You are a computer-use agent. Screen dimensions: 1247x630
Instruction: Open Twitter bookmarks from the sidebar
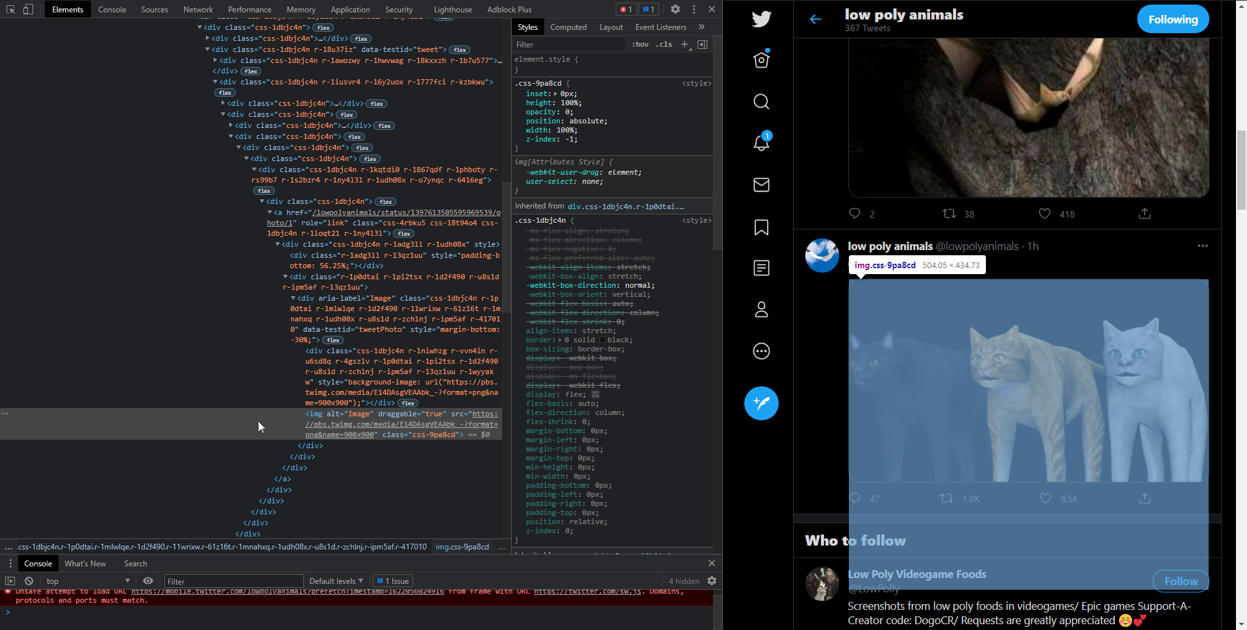click(x=761, y=227)
